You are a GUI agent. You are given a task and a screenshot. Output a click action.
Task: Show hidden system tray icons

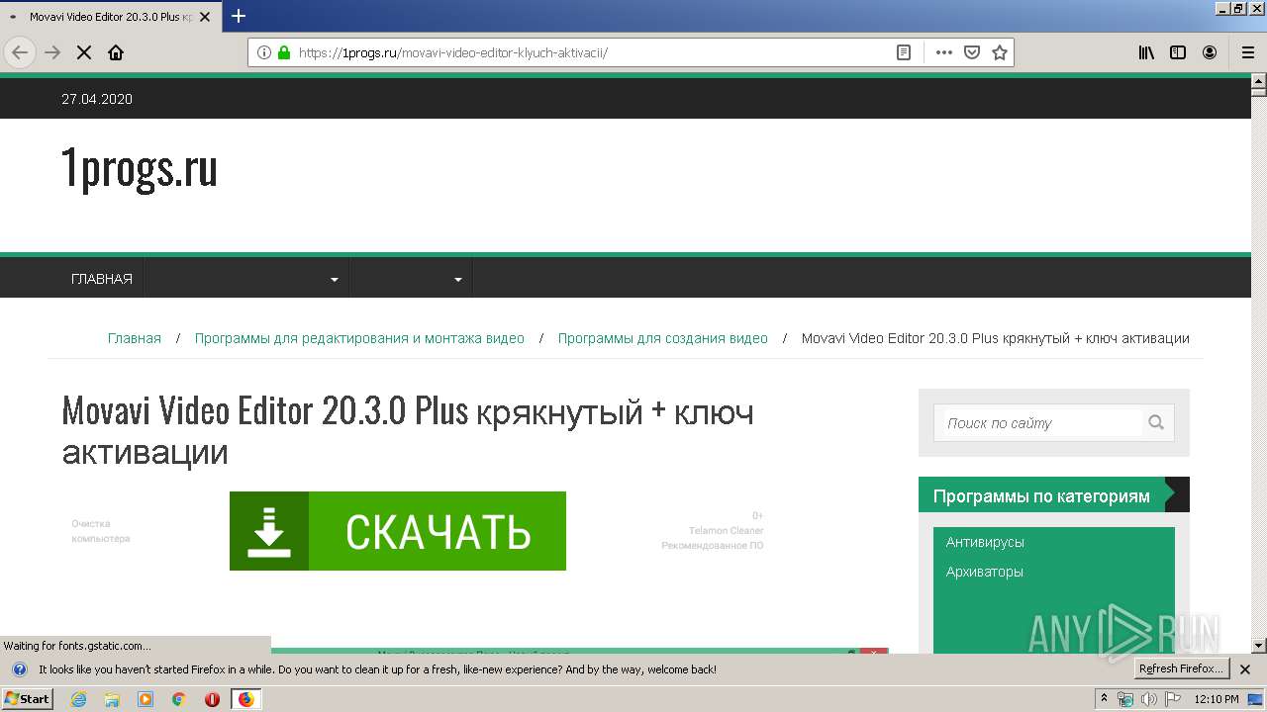point(1105,698)
